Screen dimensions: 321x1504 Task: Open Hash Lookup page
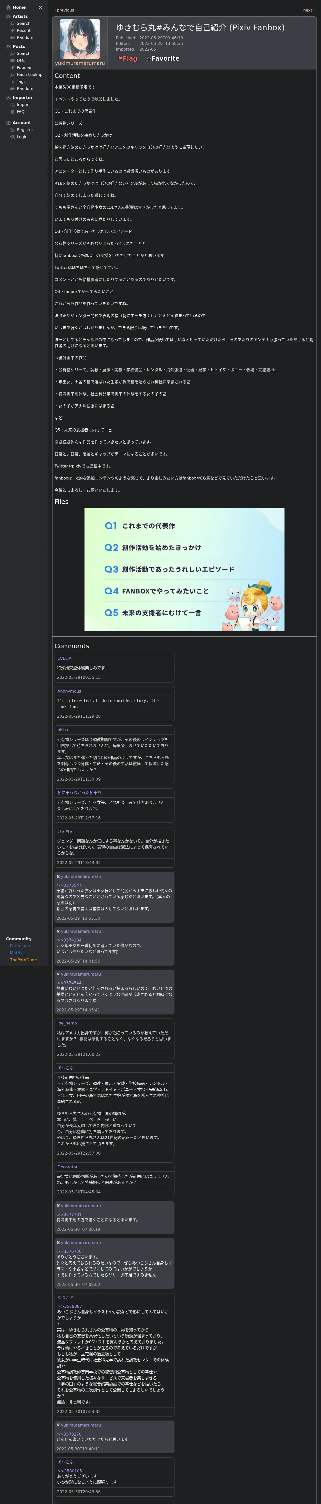tap(29, 75)
